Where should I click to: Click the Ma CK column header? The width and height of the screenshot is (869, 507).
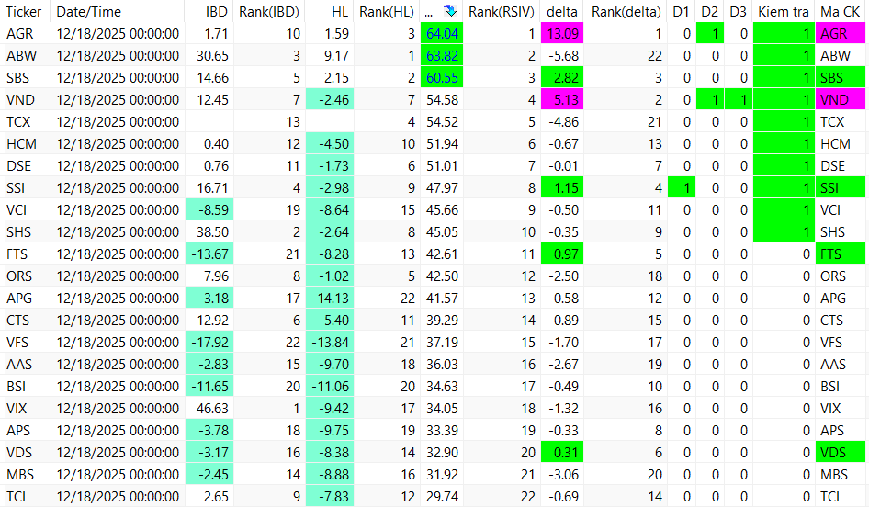click(841, 11)
